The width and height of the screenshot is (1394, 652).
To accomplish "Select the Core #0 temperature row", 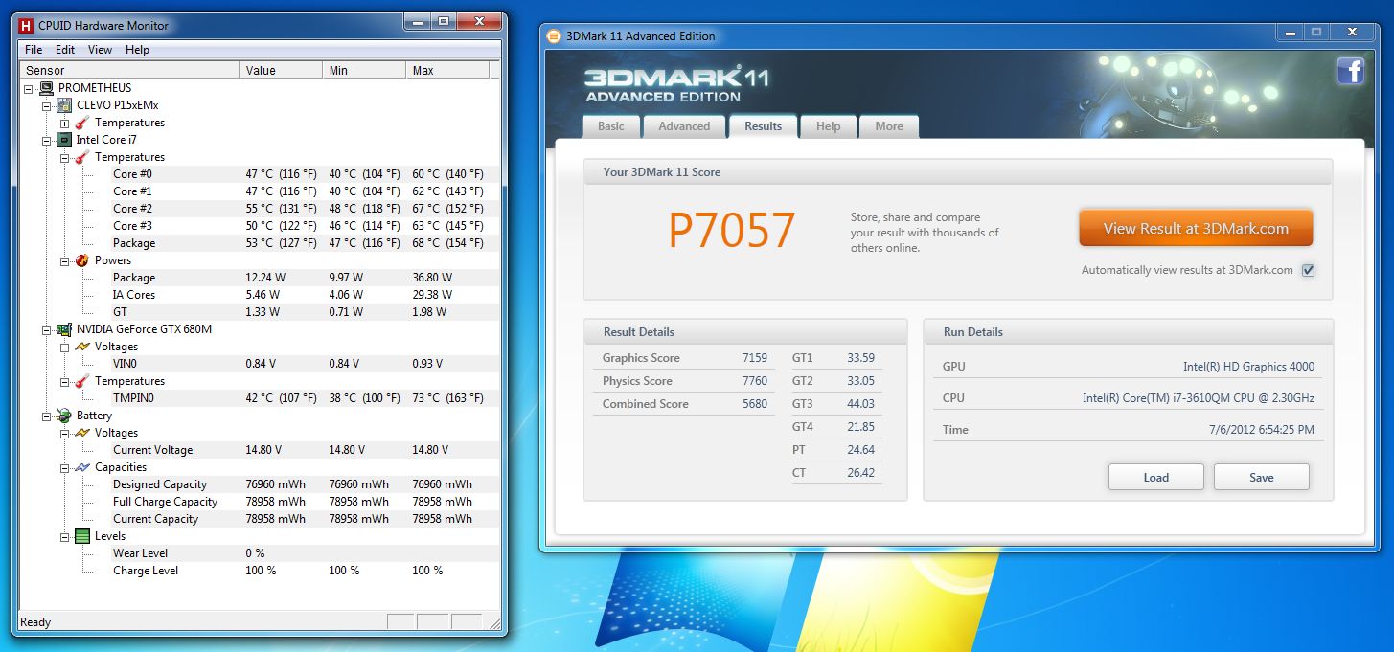I will tap(260, 174).
